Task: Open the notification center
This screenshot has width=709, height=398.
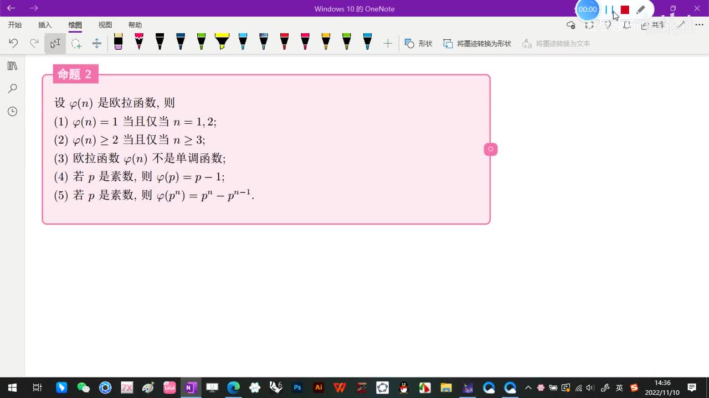Action: [x=692, y=387]
